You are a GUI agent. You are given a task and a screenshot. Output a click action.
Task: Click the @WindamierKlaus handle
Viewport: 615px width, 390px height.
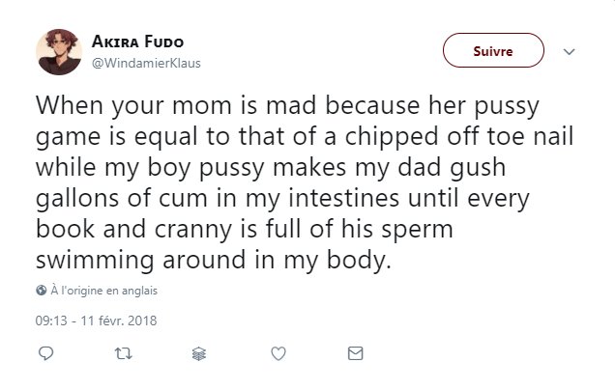coord(147,63)
